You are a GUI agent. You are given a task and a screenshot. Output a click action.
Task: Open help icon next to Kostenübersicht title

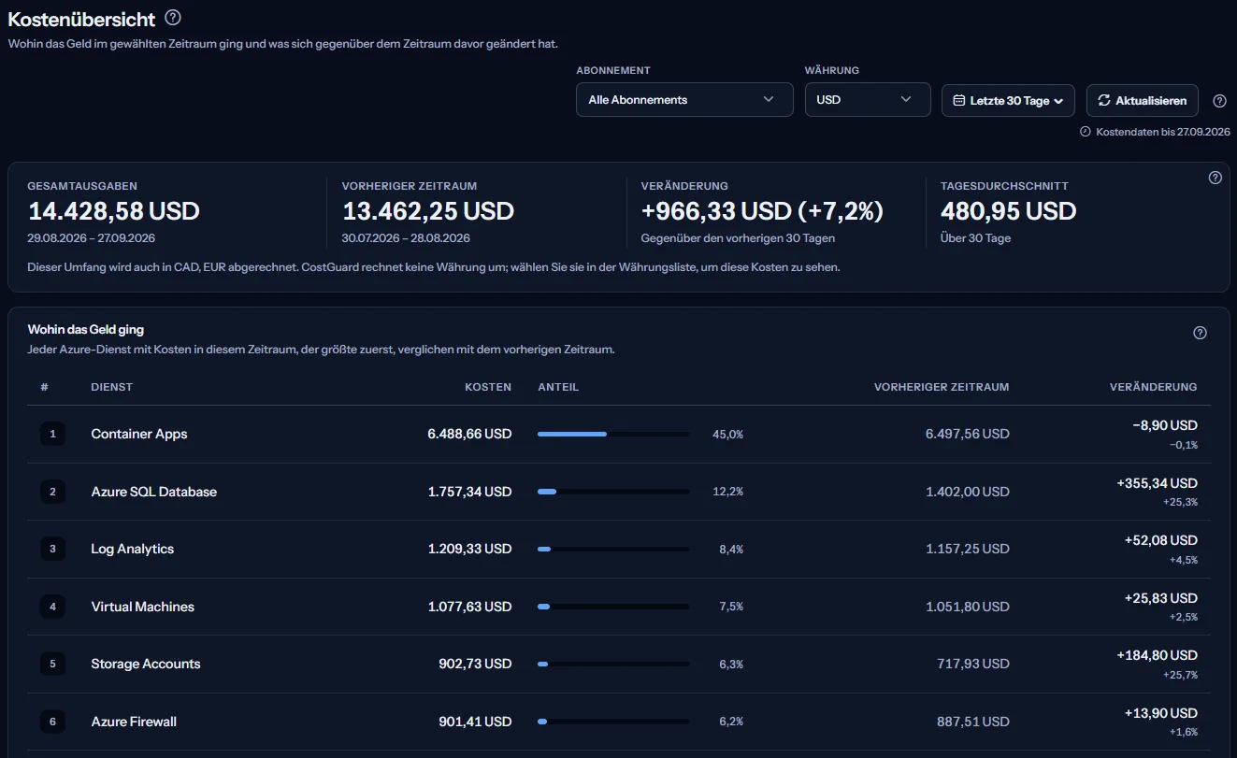click(173, 18)
